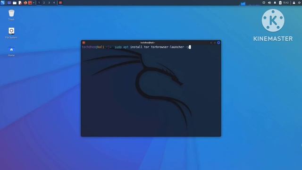Switch to workspace 1

pyautogui.click(x=39, y=3)
